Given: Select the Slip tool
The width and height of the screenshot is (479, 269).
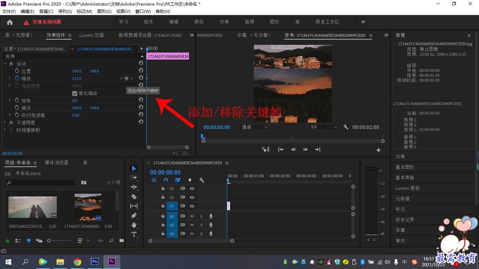Looking at the screenshot, I should point(134,206).
